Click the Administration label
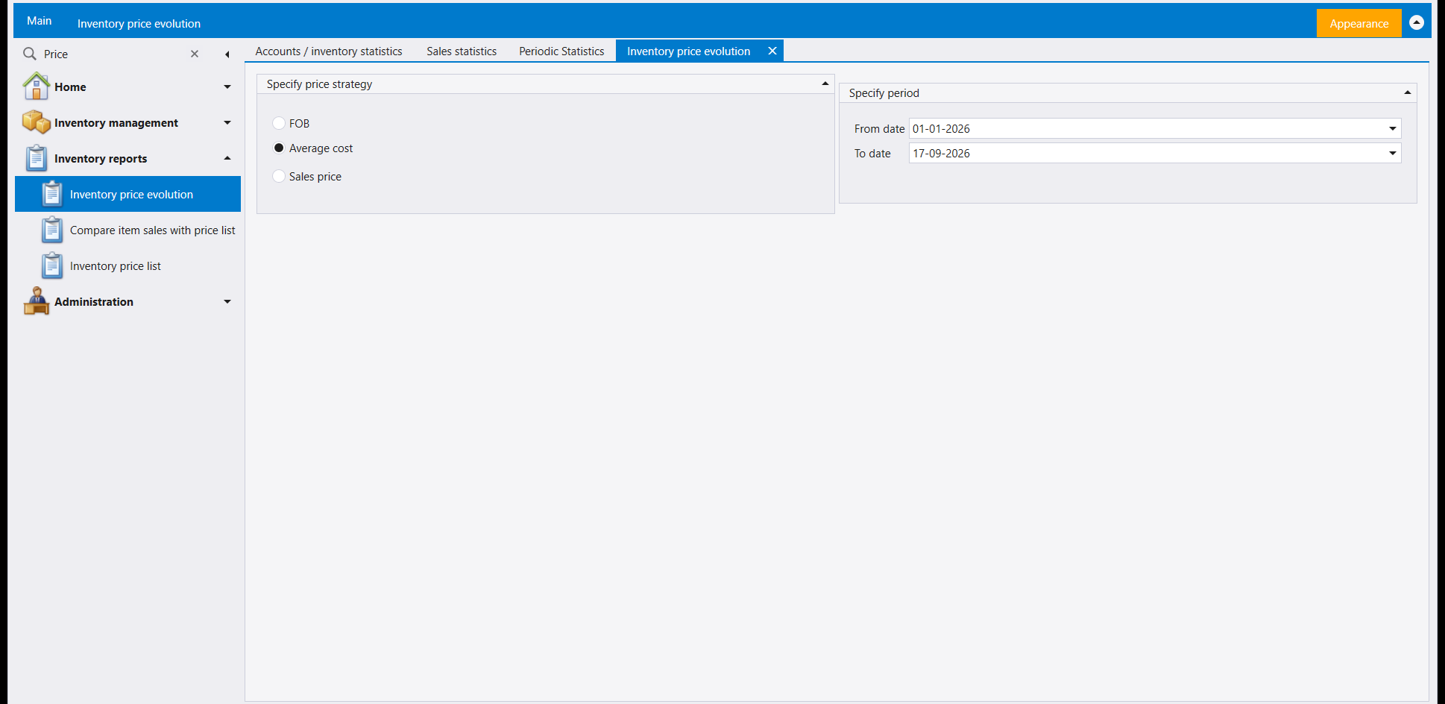Viewport: 1445px width, 704px height. (94, 301)
